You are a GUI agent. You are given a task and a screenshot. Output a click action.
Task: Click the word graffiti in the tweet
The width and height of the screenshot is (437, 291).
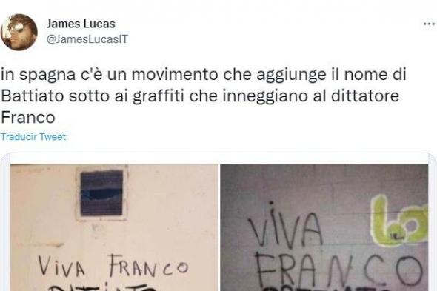click(159, 96)
